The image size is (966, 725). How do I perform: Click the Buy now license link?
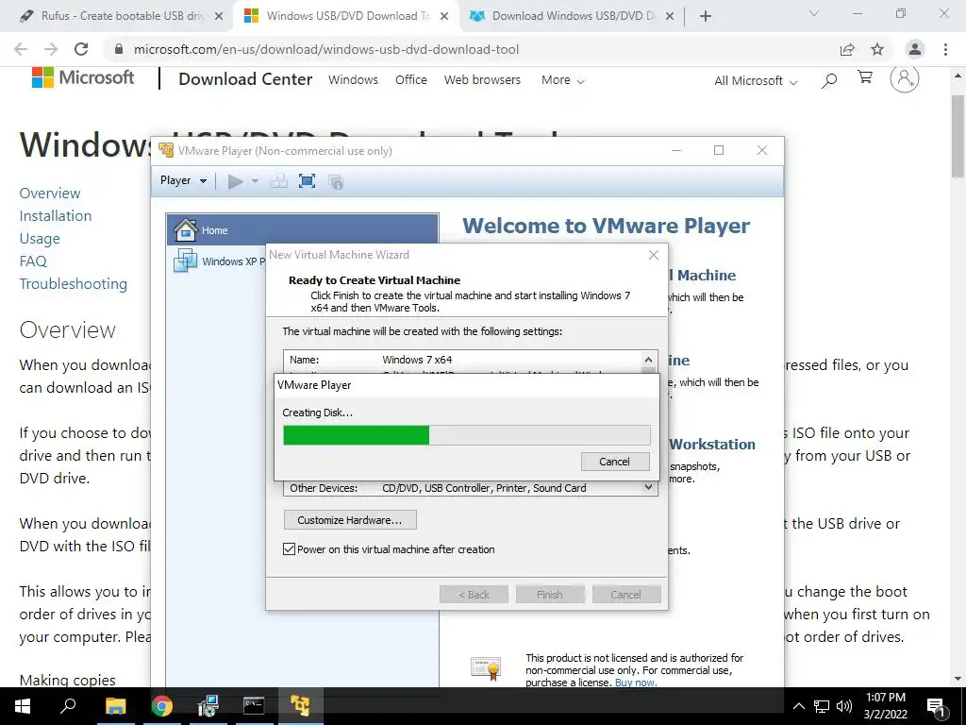click(x=635, y=683)
